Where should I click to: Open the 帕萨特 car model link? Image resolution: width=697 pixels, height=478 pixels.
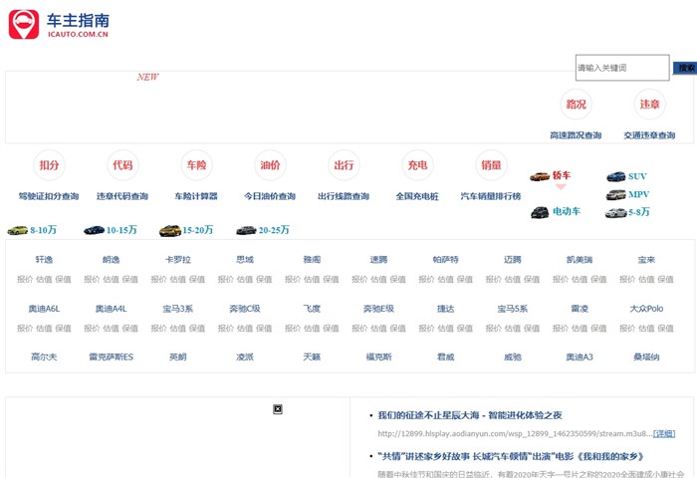pos(445,259)
